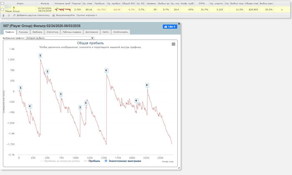
Task: Sort by the Подсчет column header
Action: tap(76, 3)
